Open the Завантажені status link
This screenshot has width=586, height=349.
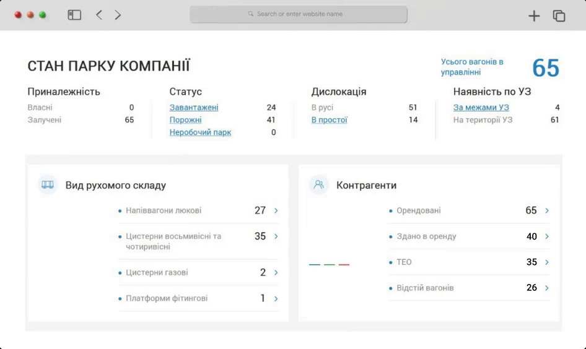[194, 108]
